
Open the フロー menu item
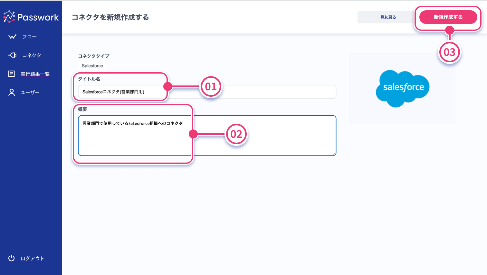click(29, 37)
